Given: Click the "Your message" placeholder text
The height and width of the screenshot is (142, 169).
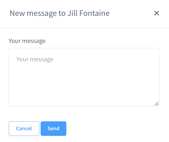Looking at the screenshot, I should pos(35,60).
